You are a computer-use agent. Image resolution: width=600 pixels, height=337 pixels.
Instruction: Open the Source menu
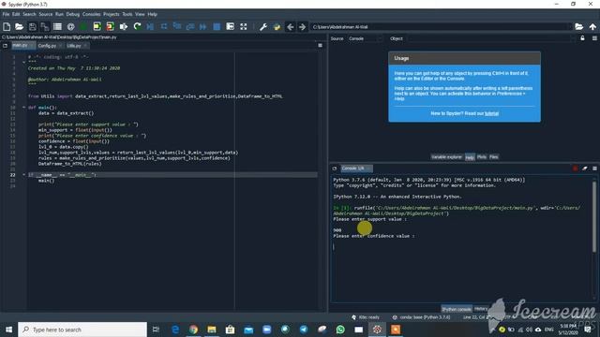click(x=46, y=14)
